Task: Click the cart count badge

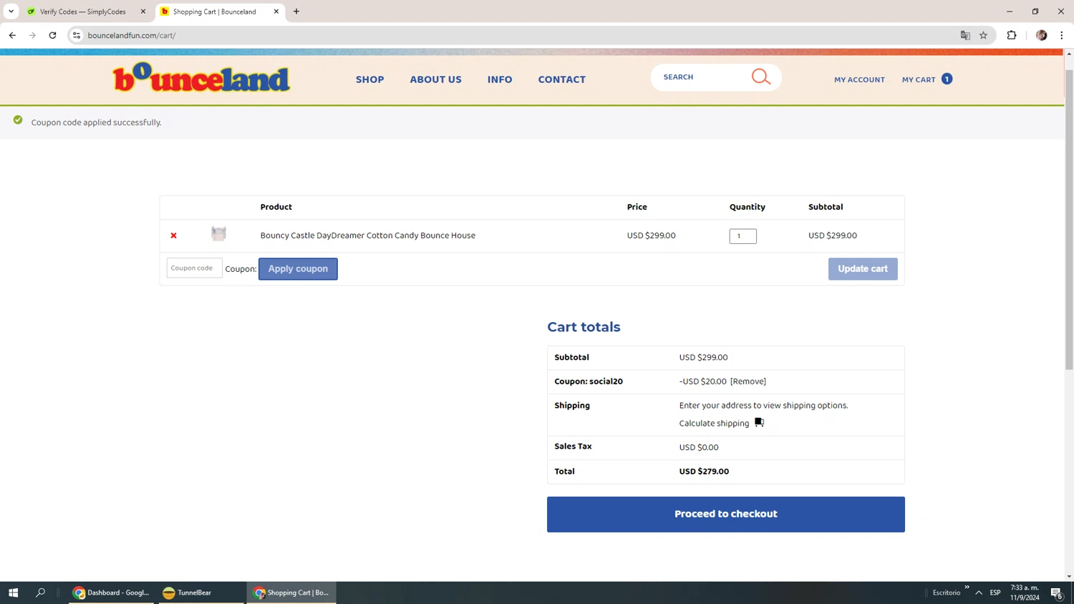Action: coord(947,79)
